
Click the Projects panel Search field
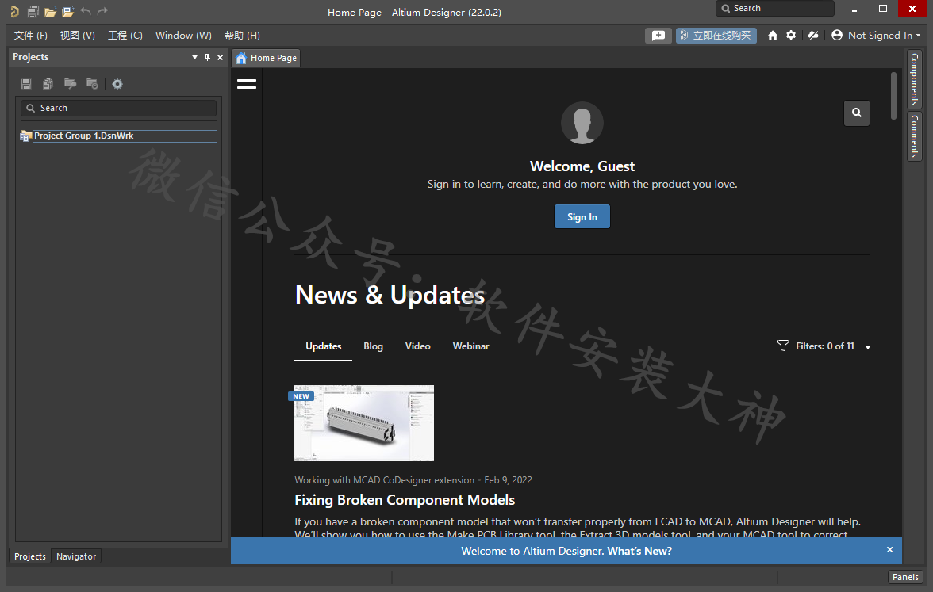click(118, 108)
